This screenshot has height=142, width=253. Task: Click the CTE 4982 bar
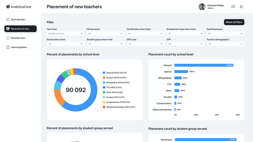177,84
